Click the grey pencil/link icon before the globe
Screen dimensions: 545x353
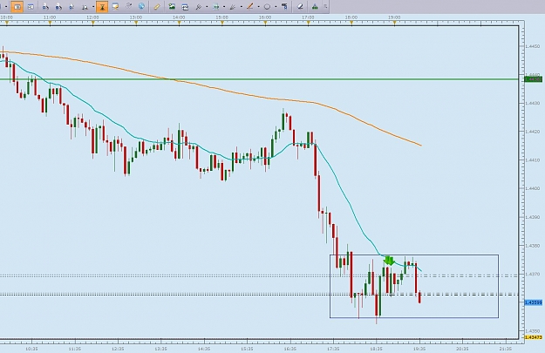128,6
